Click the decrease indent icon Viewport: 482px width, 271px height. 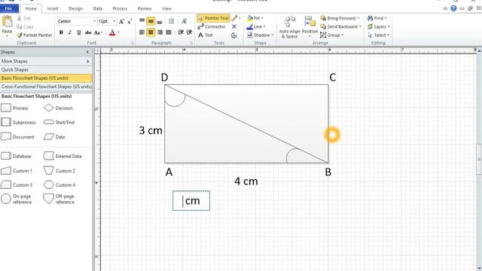tap(181, 32)
